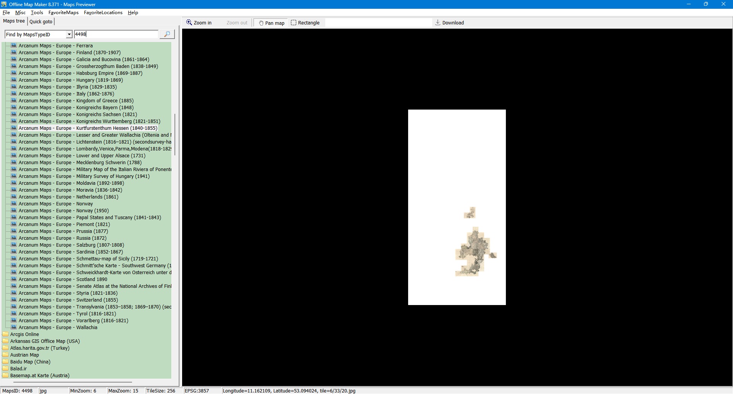Switch to the Quick goto tab
This screenshot has width=733, height=394.
[41, 21]
